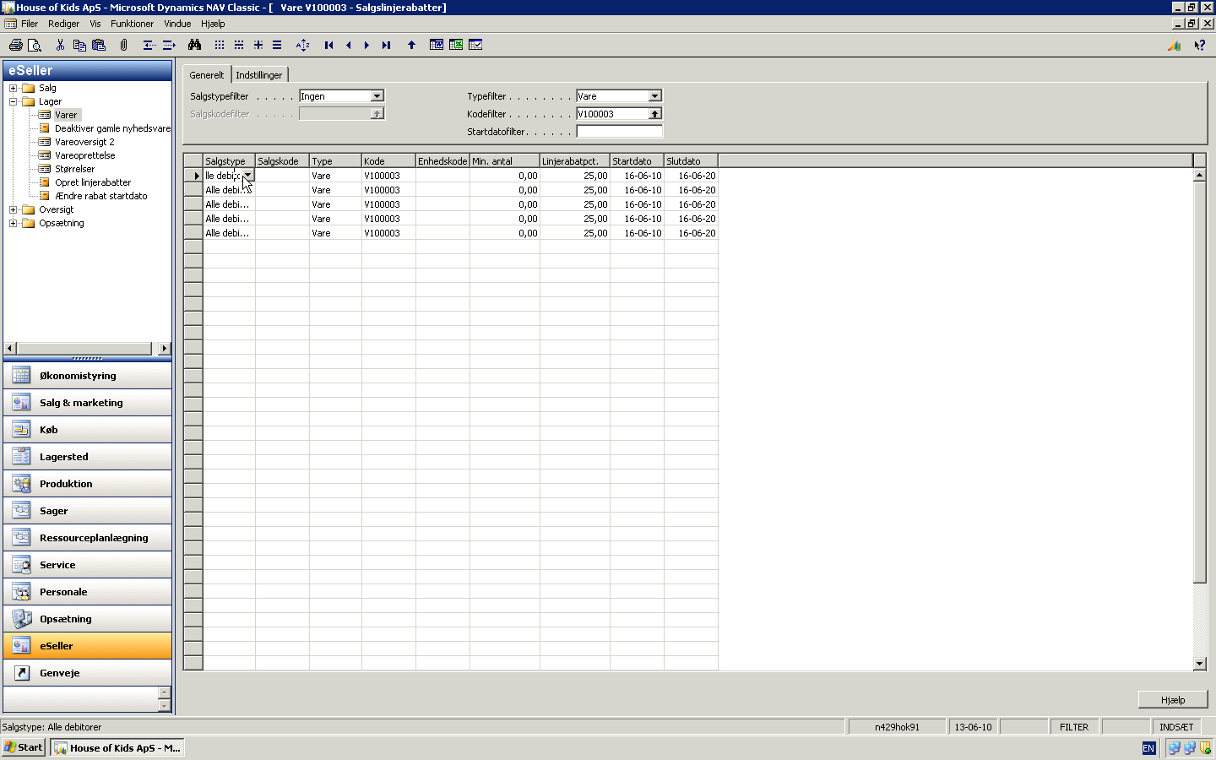Go to the next record arrow
Image resolution: width=1216 pixels, height=760 pixels.
[367, 45]
